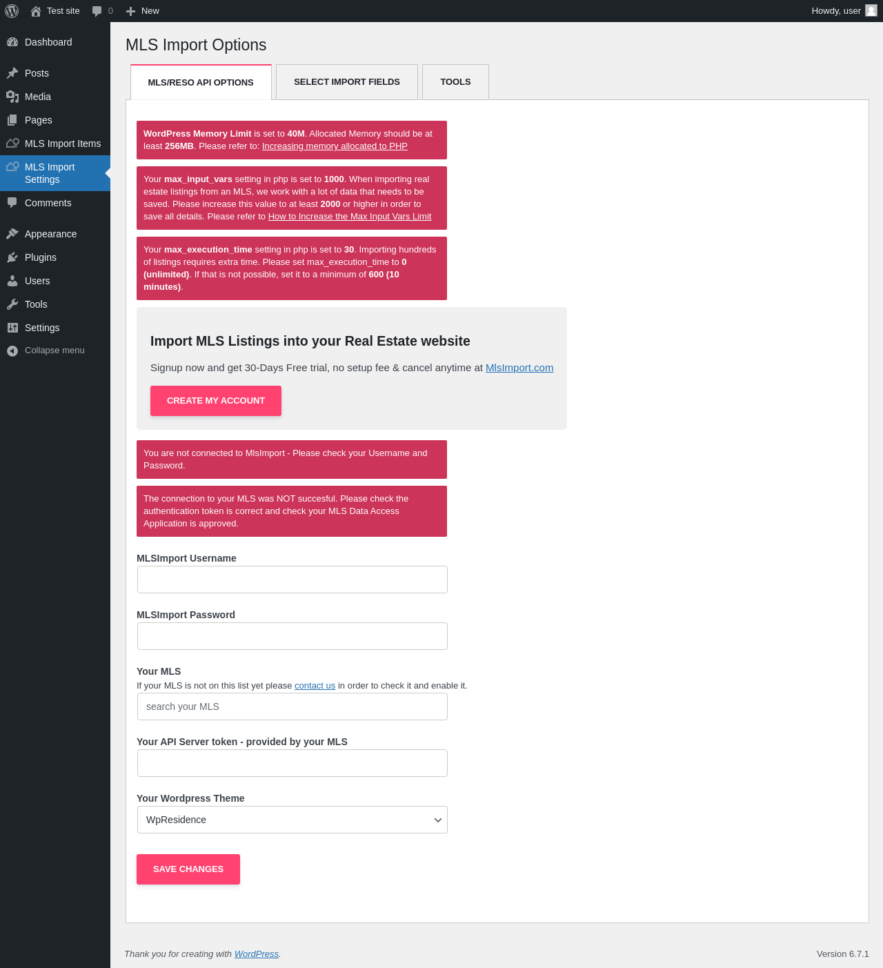Click the MLS Import Settings icon

[x=12, y=167]
